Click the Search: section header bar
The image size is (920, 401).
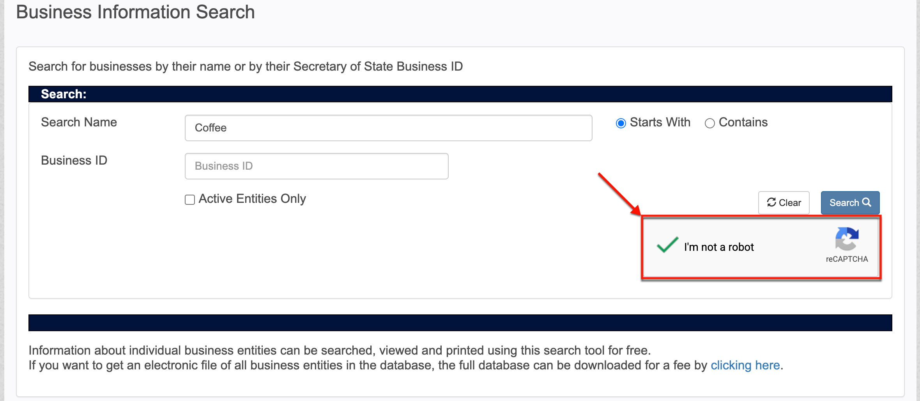coord(460,94)
